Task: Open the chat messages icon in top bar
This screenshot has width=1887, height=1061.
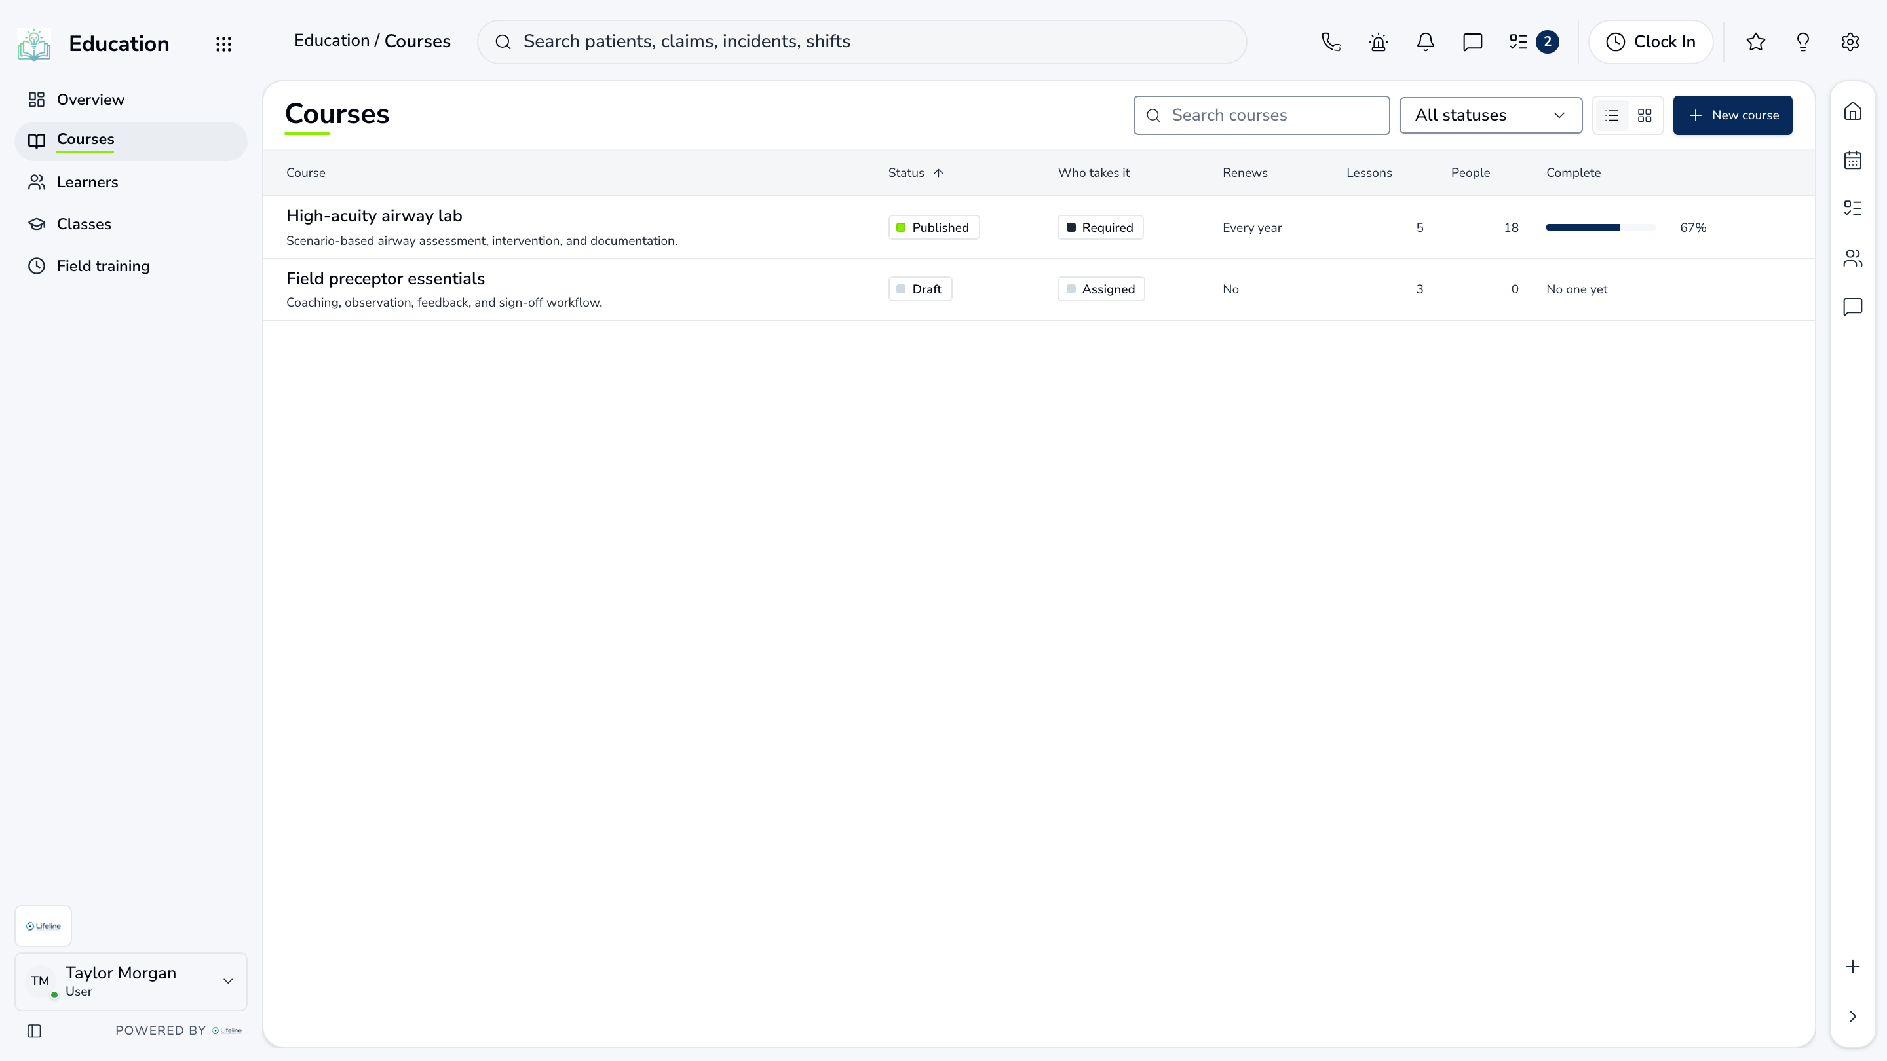Action: pyautogui.click(x=1472, y=42)
